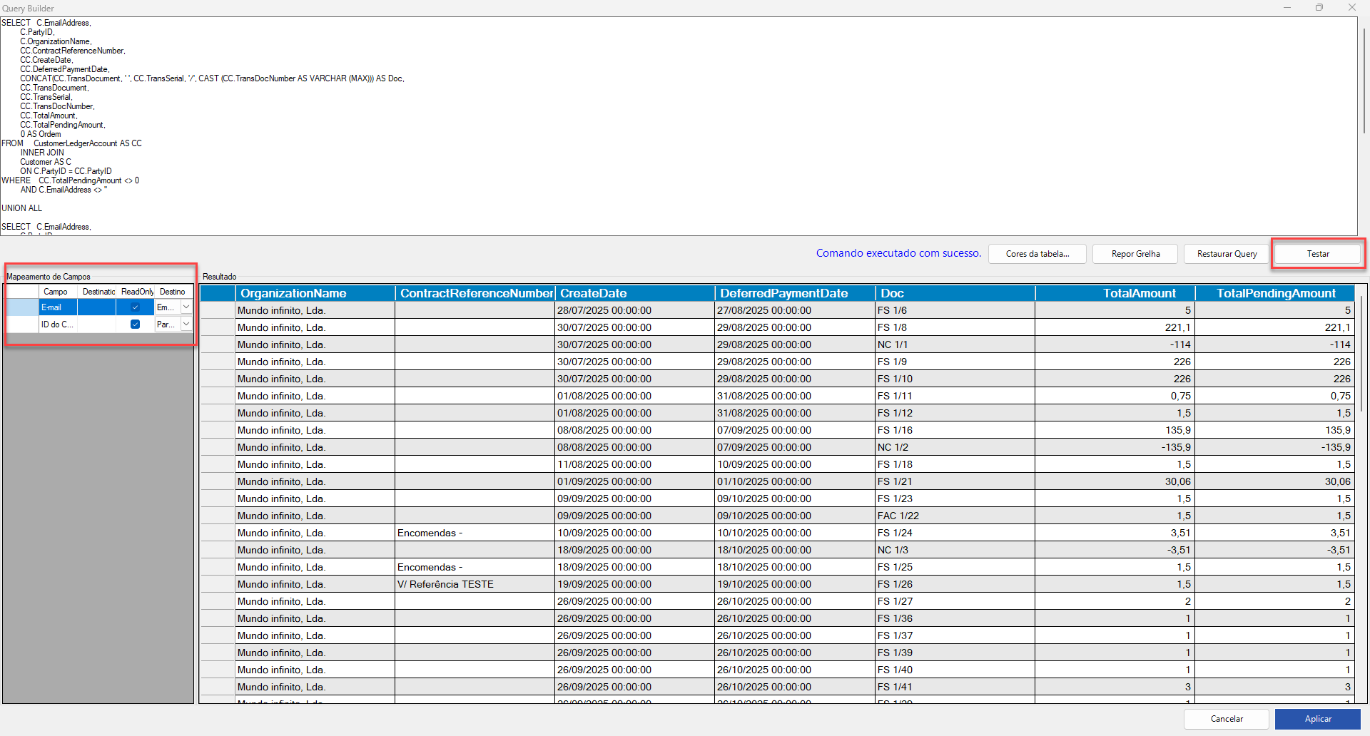Select the Doc cell FAC 1/22
Screen dimensions: 1370x736
(x=955, y=516)
